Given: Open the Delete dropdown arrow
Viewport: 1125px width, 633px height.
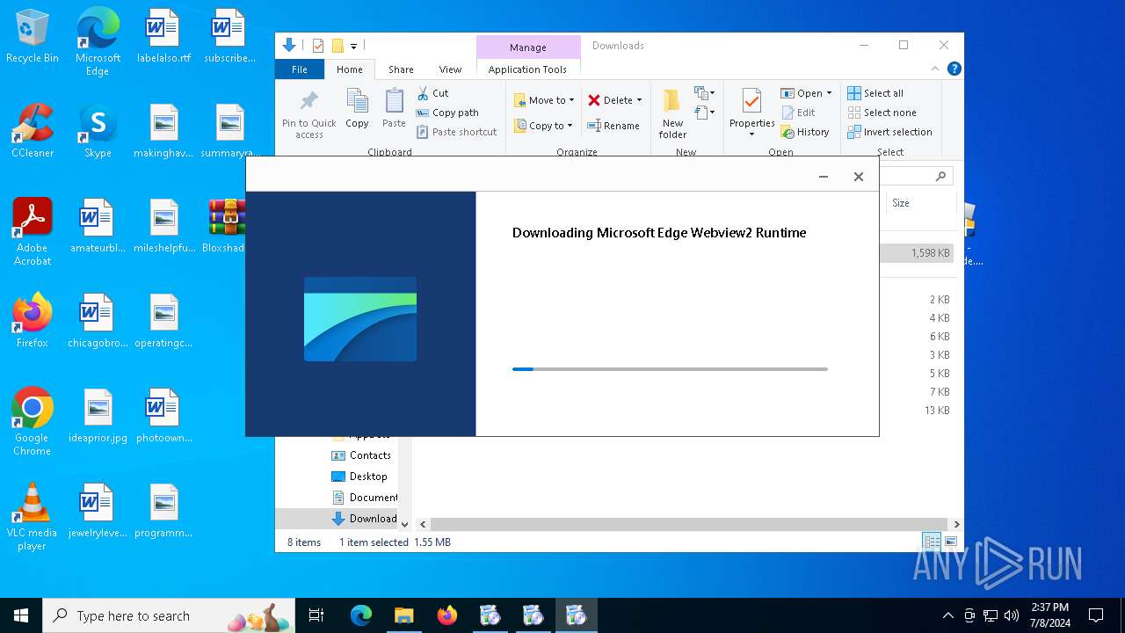Looking at the screenshot, I should pos(639,100).
